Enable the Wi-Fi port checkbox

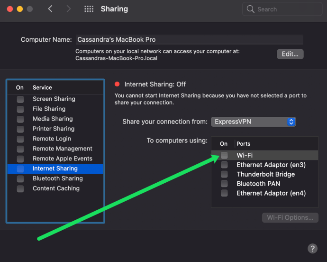224,155
